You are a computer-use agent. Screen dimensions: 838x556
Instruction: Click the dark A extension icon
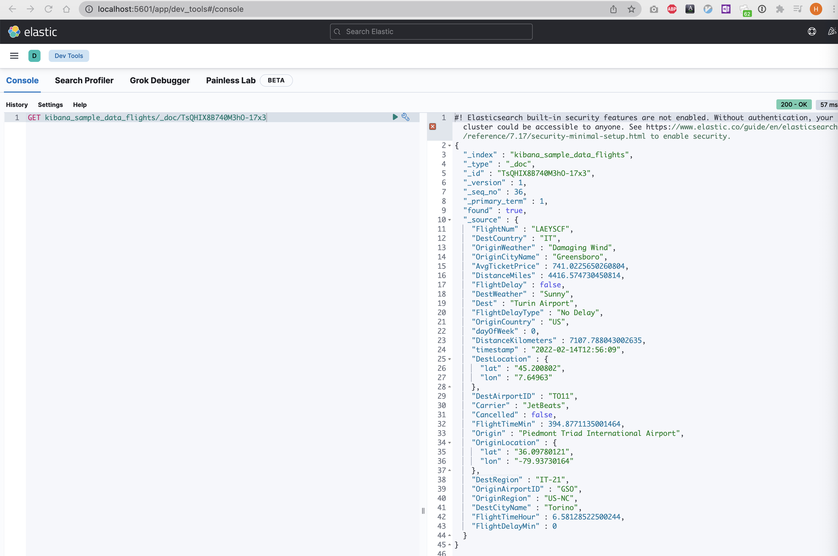(690, 9)
